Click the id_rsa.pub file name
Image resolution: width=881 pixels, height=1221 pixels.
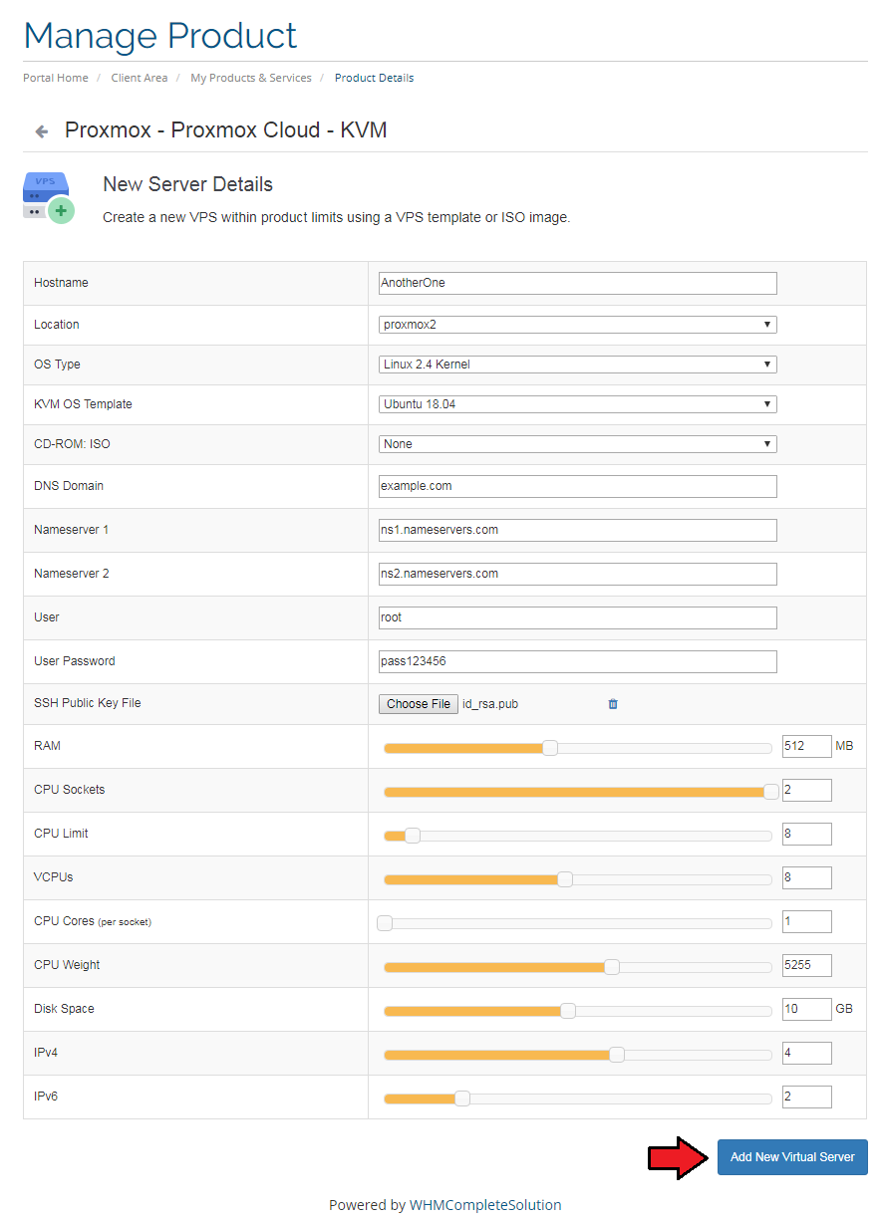pyautogui.click(x=490, y=704)
